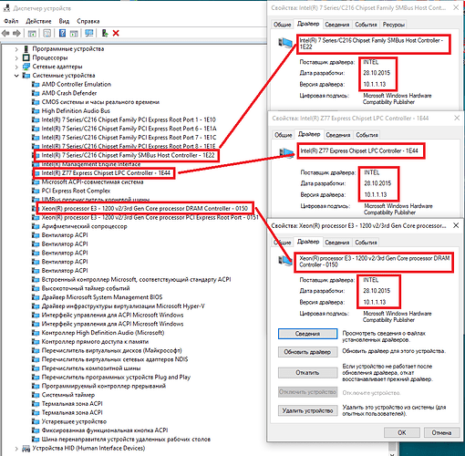The height and width of the screenshot is (456, 465).
Task: Select Программируемый контроллер прерываний item
Action: coord(103,386)
